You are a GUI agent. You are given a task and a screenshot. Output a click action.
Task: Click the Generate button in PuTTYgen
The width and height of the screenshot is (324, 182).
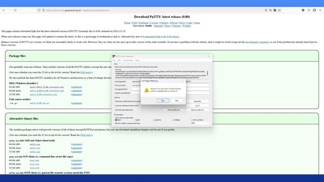click(x=197, y=101)
